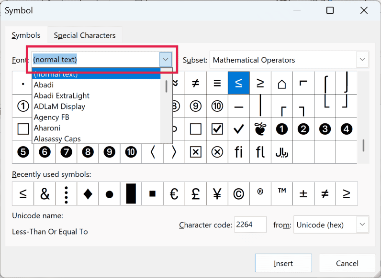Choose Abadi from the font list
This screenshot has width=381, height=278.
point(96,85)
